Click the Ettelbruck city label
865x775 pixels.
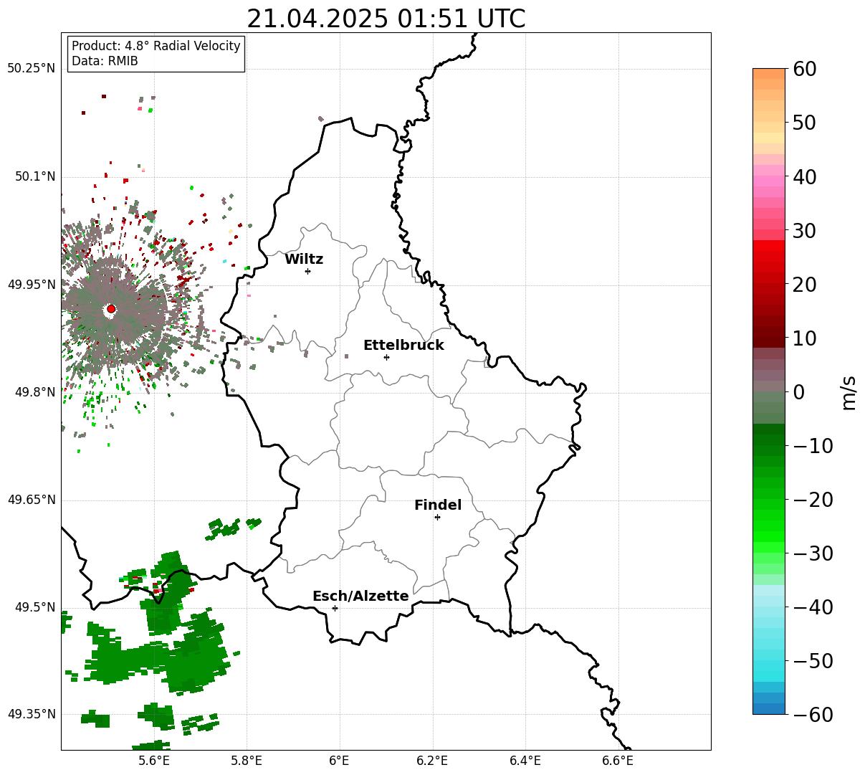click(x=403, y=346)
